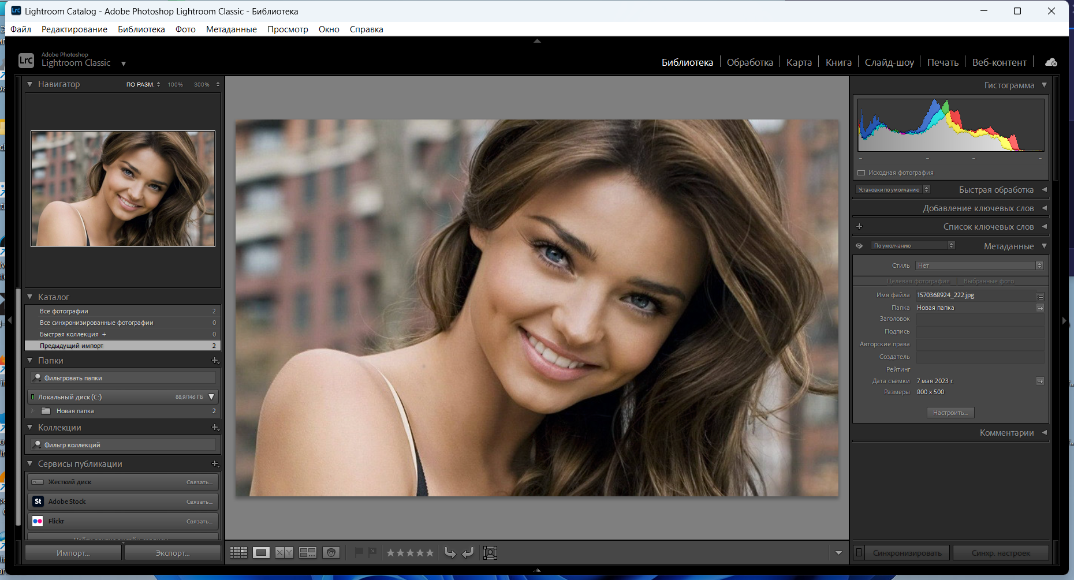Select the Loupe view icon
This screenshot has height=580, width=1074.
[261, 553]
